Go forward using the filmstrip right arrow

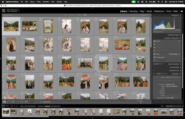tap(17, 106)
